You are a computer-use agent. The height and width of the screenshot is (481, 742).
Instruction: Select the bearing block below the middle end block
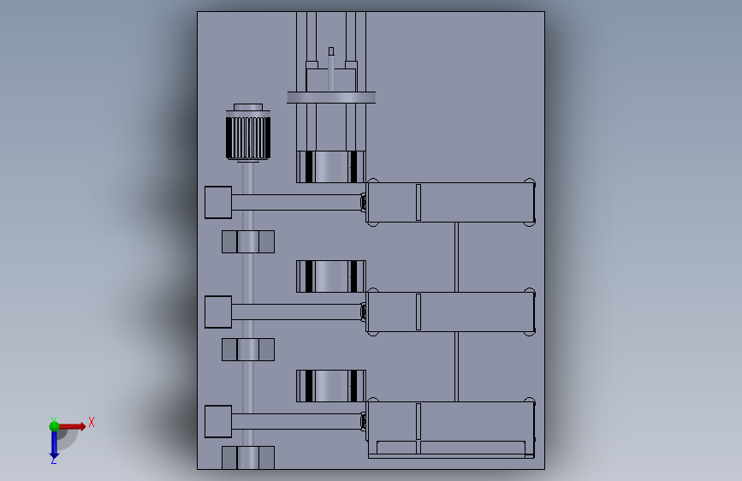(x=248, y=349)
